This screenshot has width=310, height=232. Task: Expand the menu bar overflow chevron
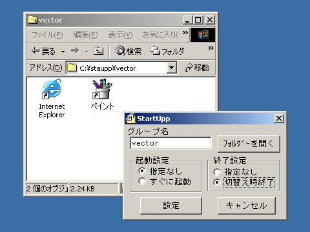(x=185, y=33)
